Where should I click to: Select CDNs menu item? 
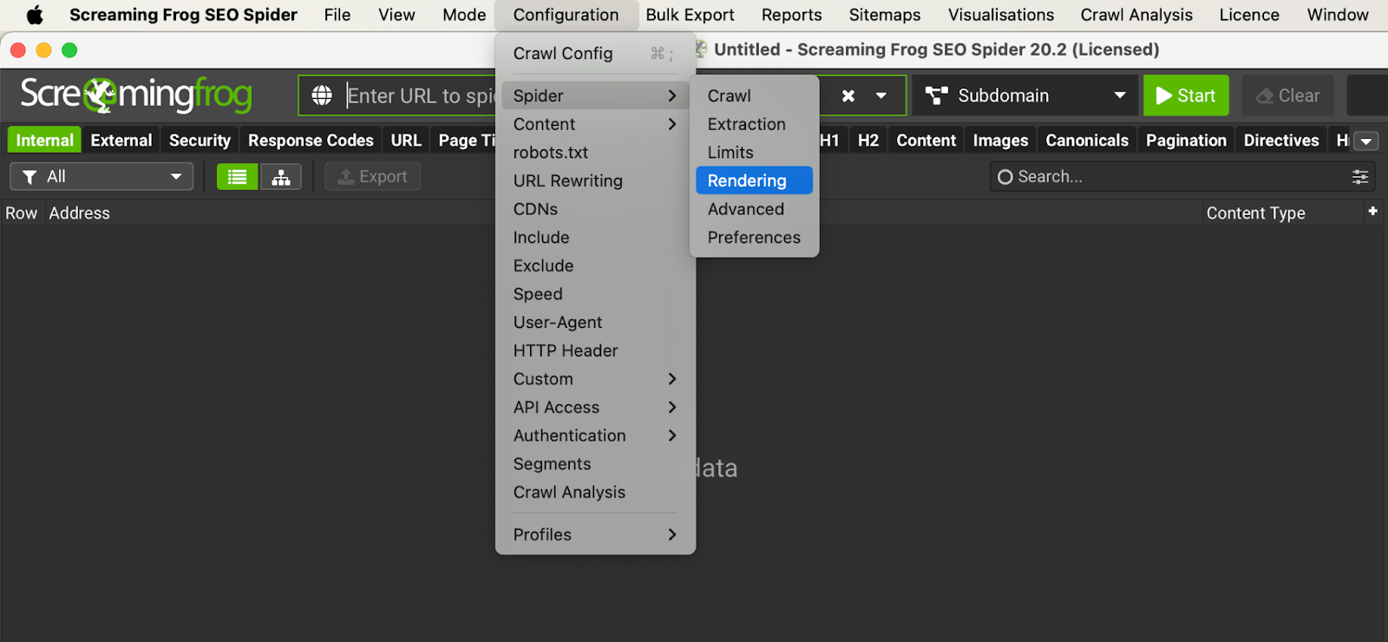595,209
